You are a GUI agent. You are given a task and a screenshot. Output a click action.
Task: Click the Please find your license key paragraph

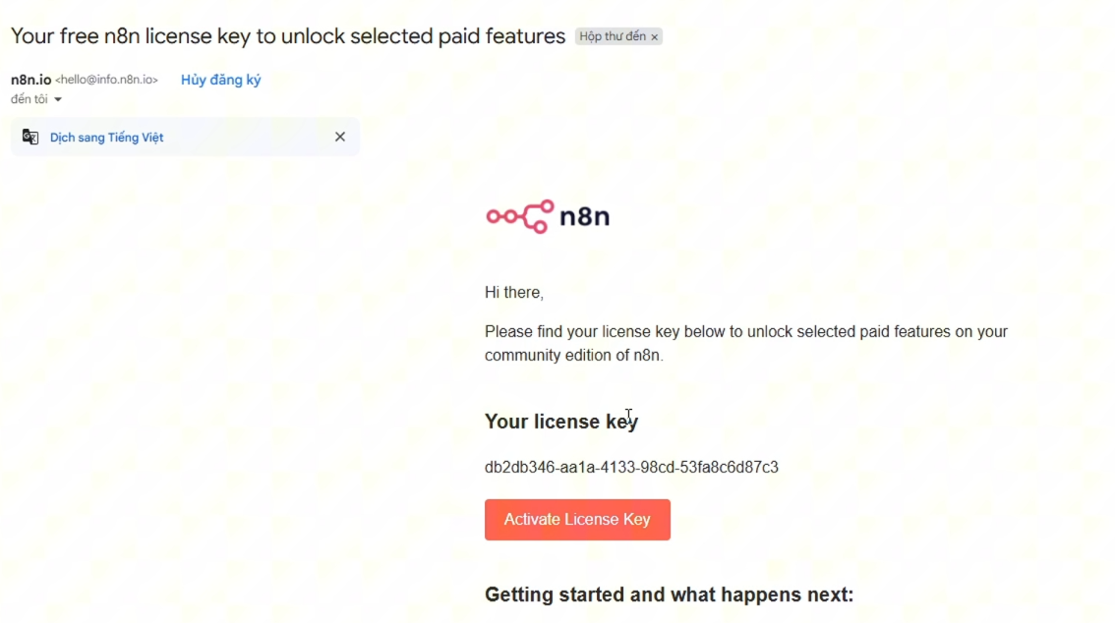click(746, 343)
